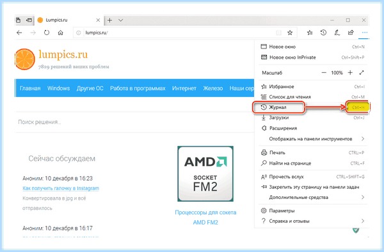Open reading view book icon
The image size is (384, 252).
click(278, 33)
